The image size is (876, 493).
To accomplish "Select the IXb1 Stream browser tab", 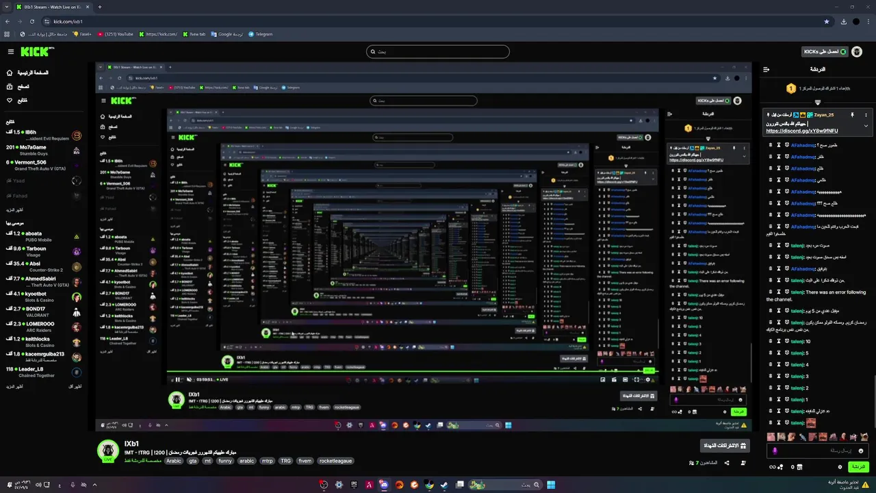I will (x=53, y=7).
